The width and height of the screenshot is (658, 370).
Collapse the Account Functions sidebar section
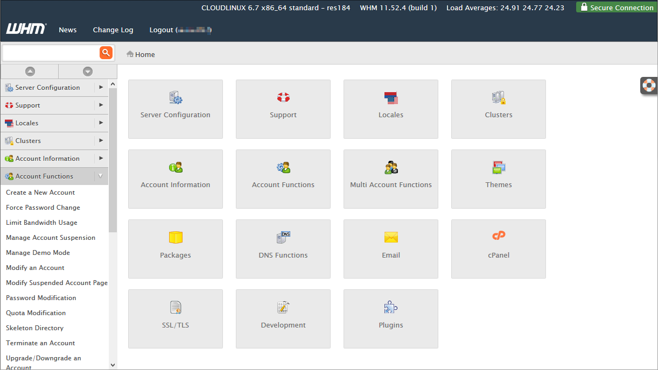tap(101, 176)
